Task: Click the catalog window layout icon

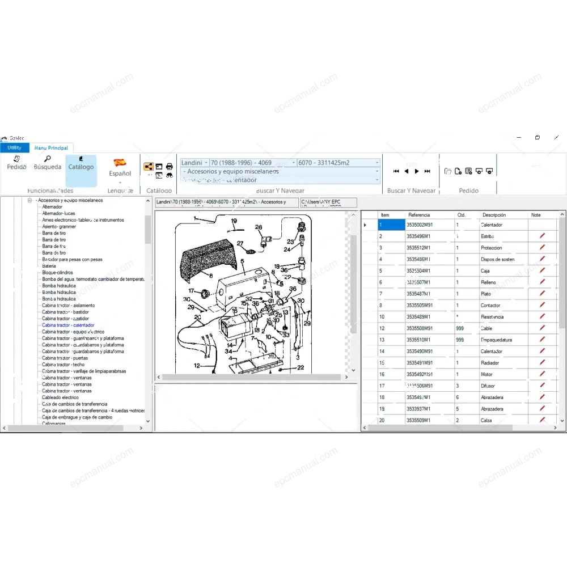Action: [159, 167]
